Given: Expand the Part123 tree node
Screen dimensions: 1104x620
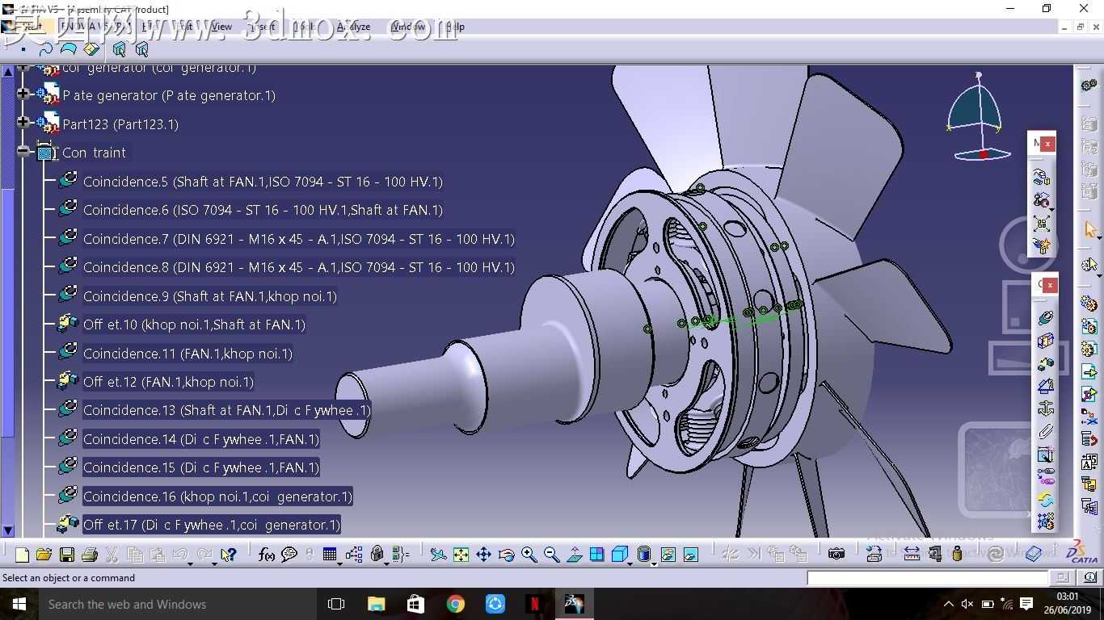Looking at the screenshot, I should (x=23, y=123).
